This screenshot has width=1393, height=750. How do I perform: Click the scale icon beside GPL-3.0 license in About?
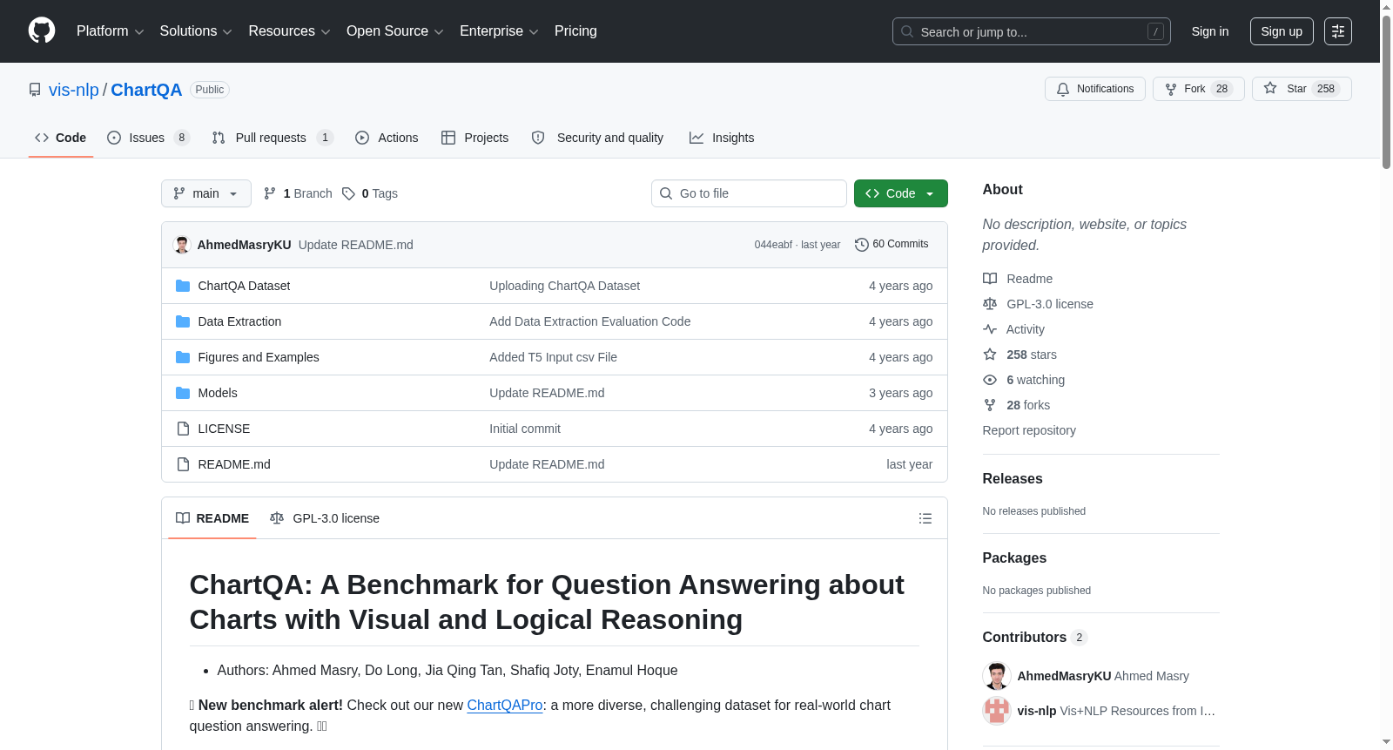(x=990, y=304)
